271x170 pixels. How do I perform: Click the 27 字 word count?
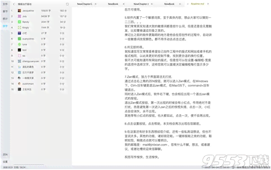coord(44,33)
